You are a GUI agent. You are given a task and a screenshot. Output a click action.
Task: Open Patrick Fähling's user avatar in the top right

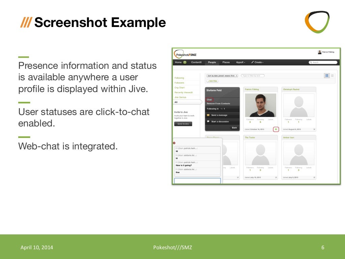click(x=319, y=52)
